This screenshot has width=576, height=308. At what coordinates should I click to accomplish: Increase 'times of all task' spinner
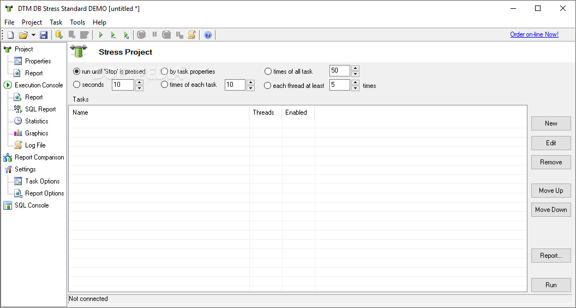tap(355, 68)
